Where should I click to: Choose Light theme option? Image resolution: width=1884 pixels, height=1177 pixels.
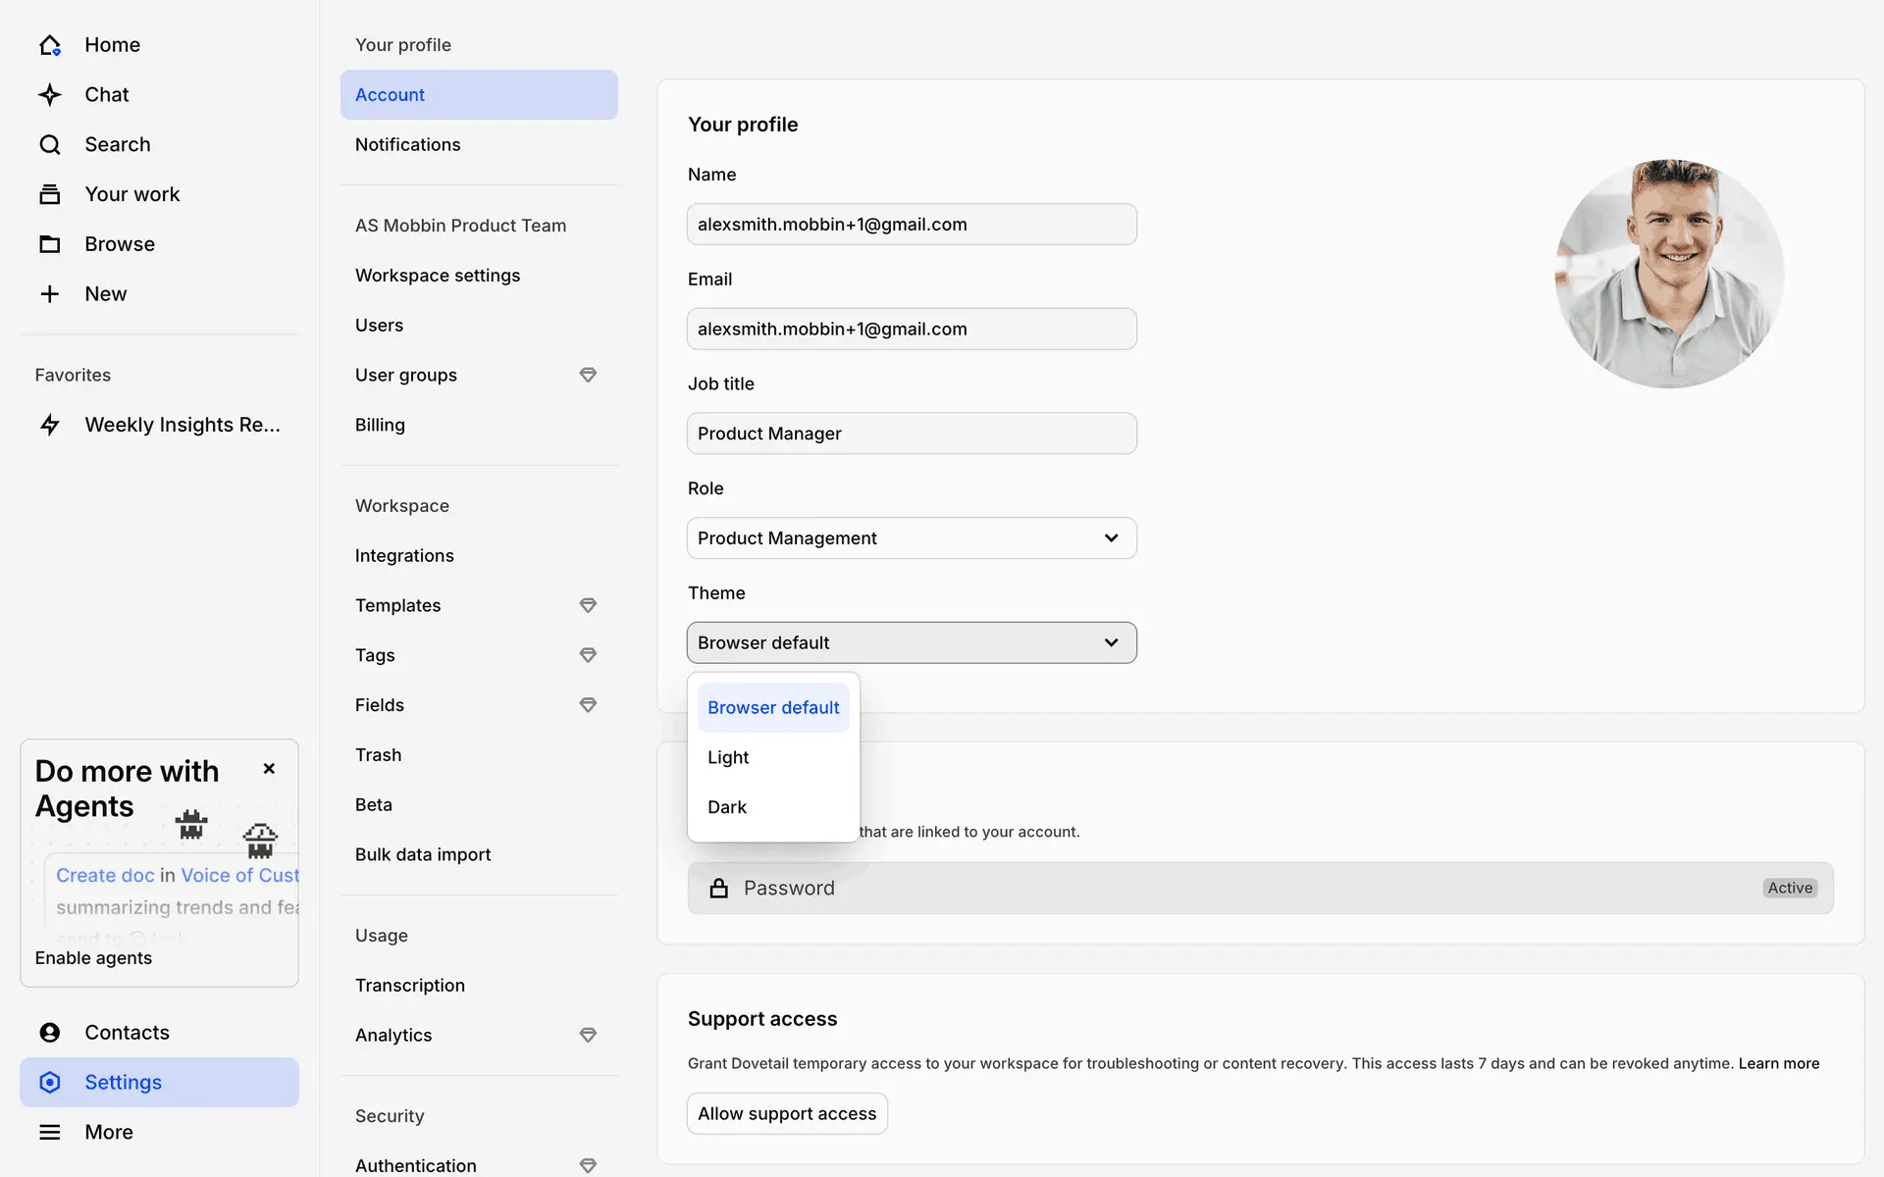728,757
